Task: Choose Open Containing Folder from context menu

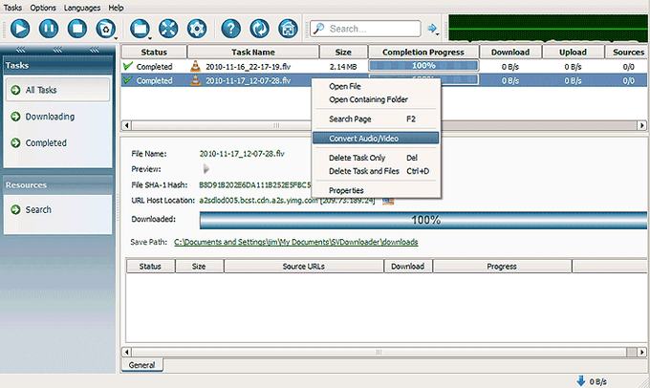Action: [x=368, y=99]
